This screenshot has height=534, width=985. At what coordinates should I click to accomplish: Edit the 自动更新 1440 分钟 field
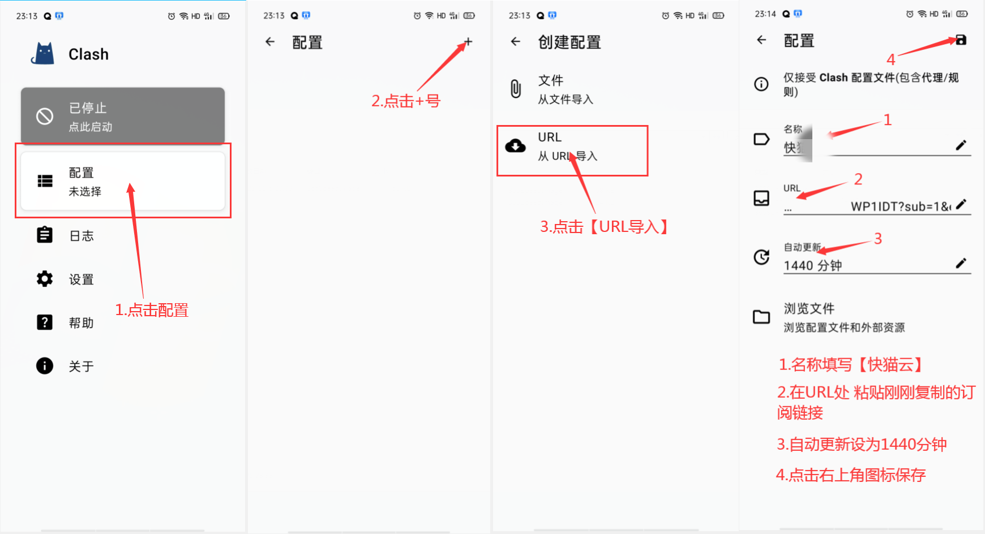(x=877, y=259)
